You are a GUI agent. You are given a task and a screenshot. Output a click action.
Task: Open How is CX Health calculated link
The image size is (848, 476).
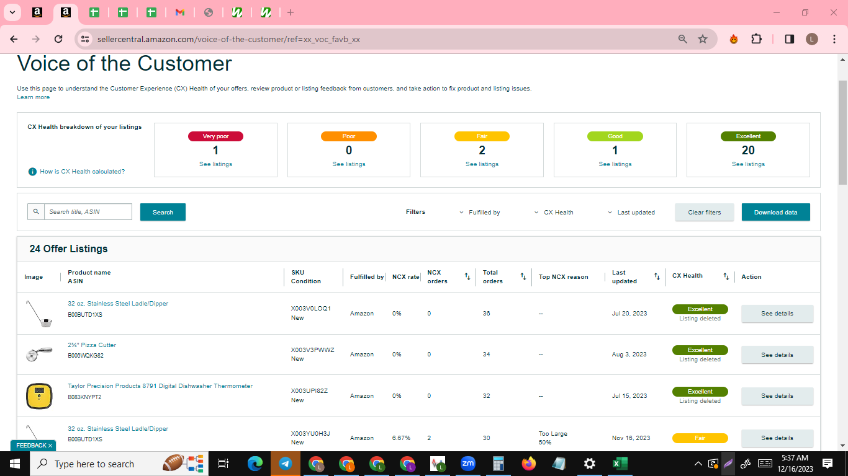(x=82, y=172)
